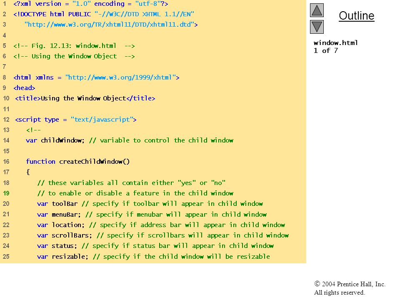Screen dimensions: 400x300
Task: Click the 'var scrollBars;' line
Action: point(163,235)
